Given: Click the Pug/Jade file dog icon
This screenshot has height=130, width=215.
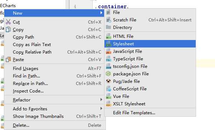Looking at the screenshot, I should [x=108, y=81].
